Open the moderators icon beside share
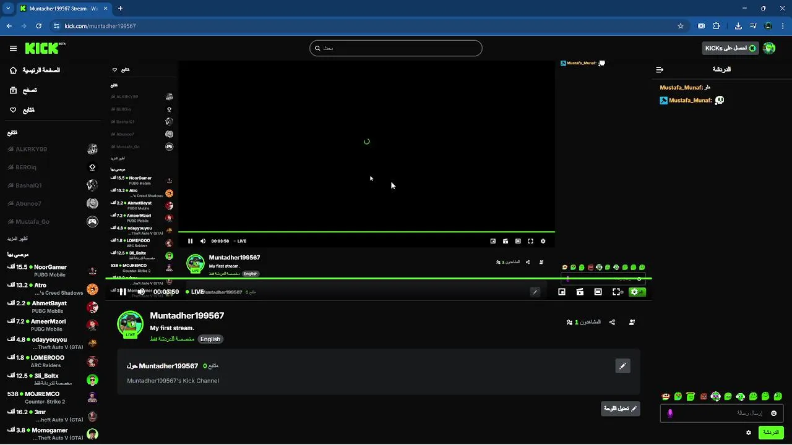Viewport: 792px width, 445px height. pos(632,322)
